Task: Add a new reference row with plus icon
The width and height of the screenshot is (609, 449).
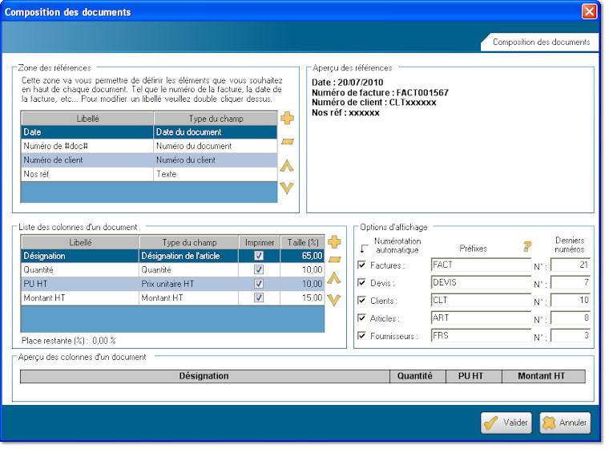Action: pos(287,118)
